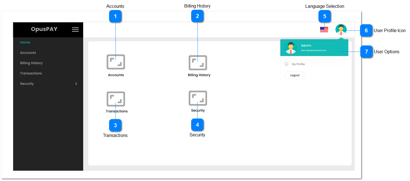Expand the Security chevron in the sidebar
410x181 pixels.
(x=76, y=84)
